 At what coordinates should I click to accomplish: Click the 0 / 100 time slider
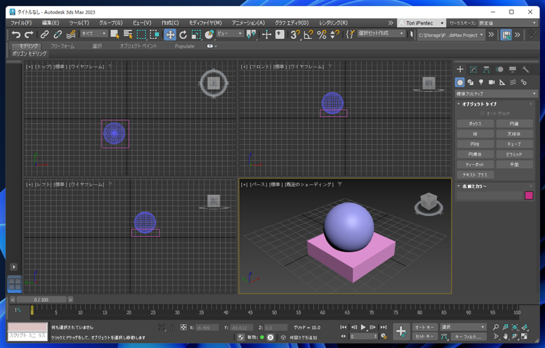[42, 300]
